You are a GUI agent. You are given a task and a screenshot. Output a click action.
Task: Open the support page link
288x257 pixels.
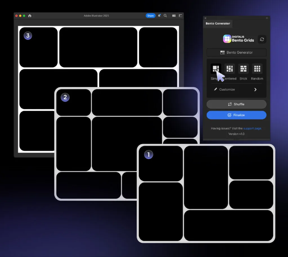click(252, 128)
